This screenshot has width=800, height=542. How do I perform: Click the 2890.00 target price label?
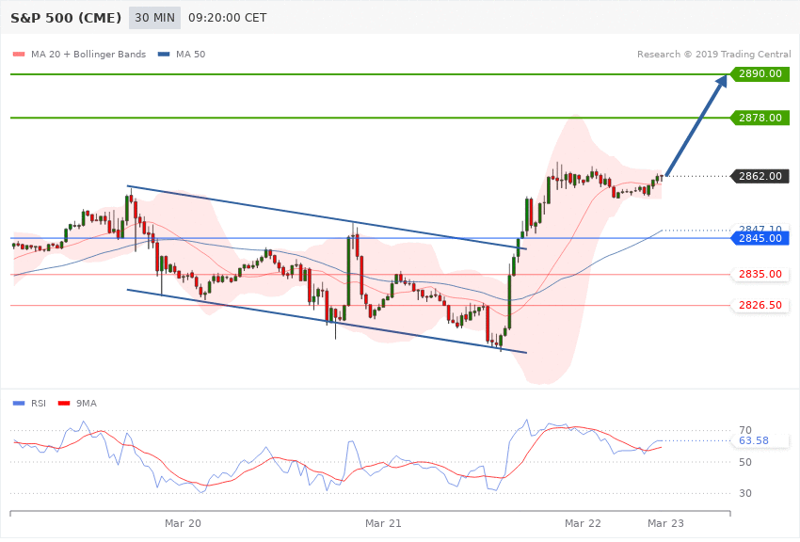760,74
